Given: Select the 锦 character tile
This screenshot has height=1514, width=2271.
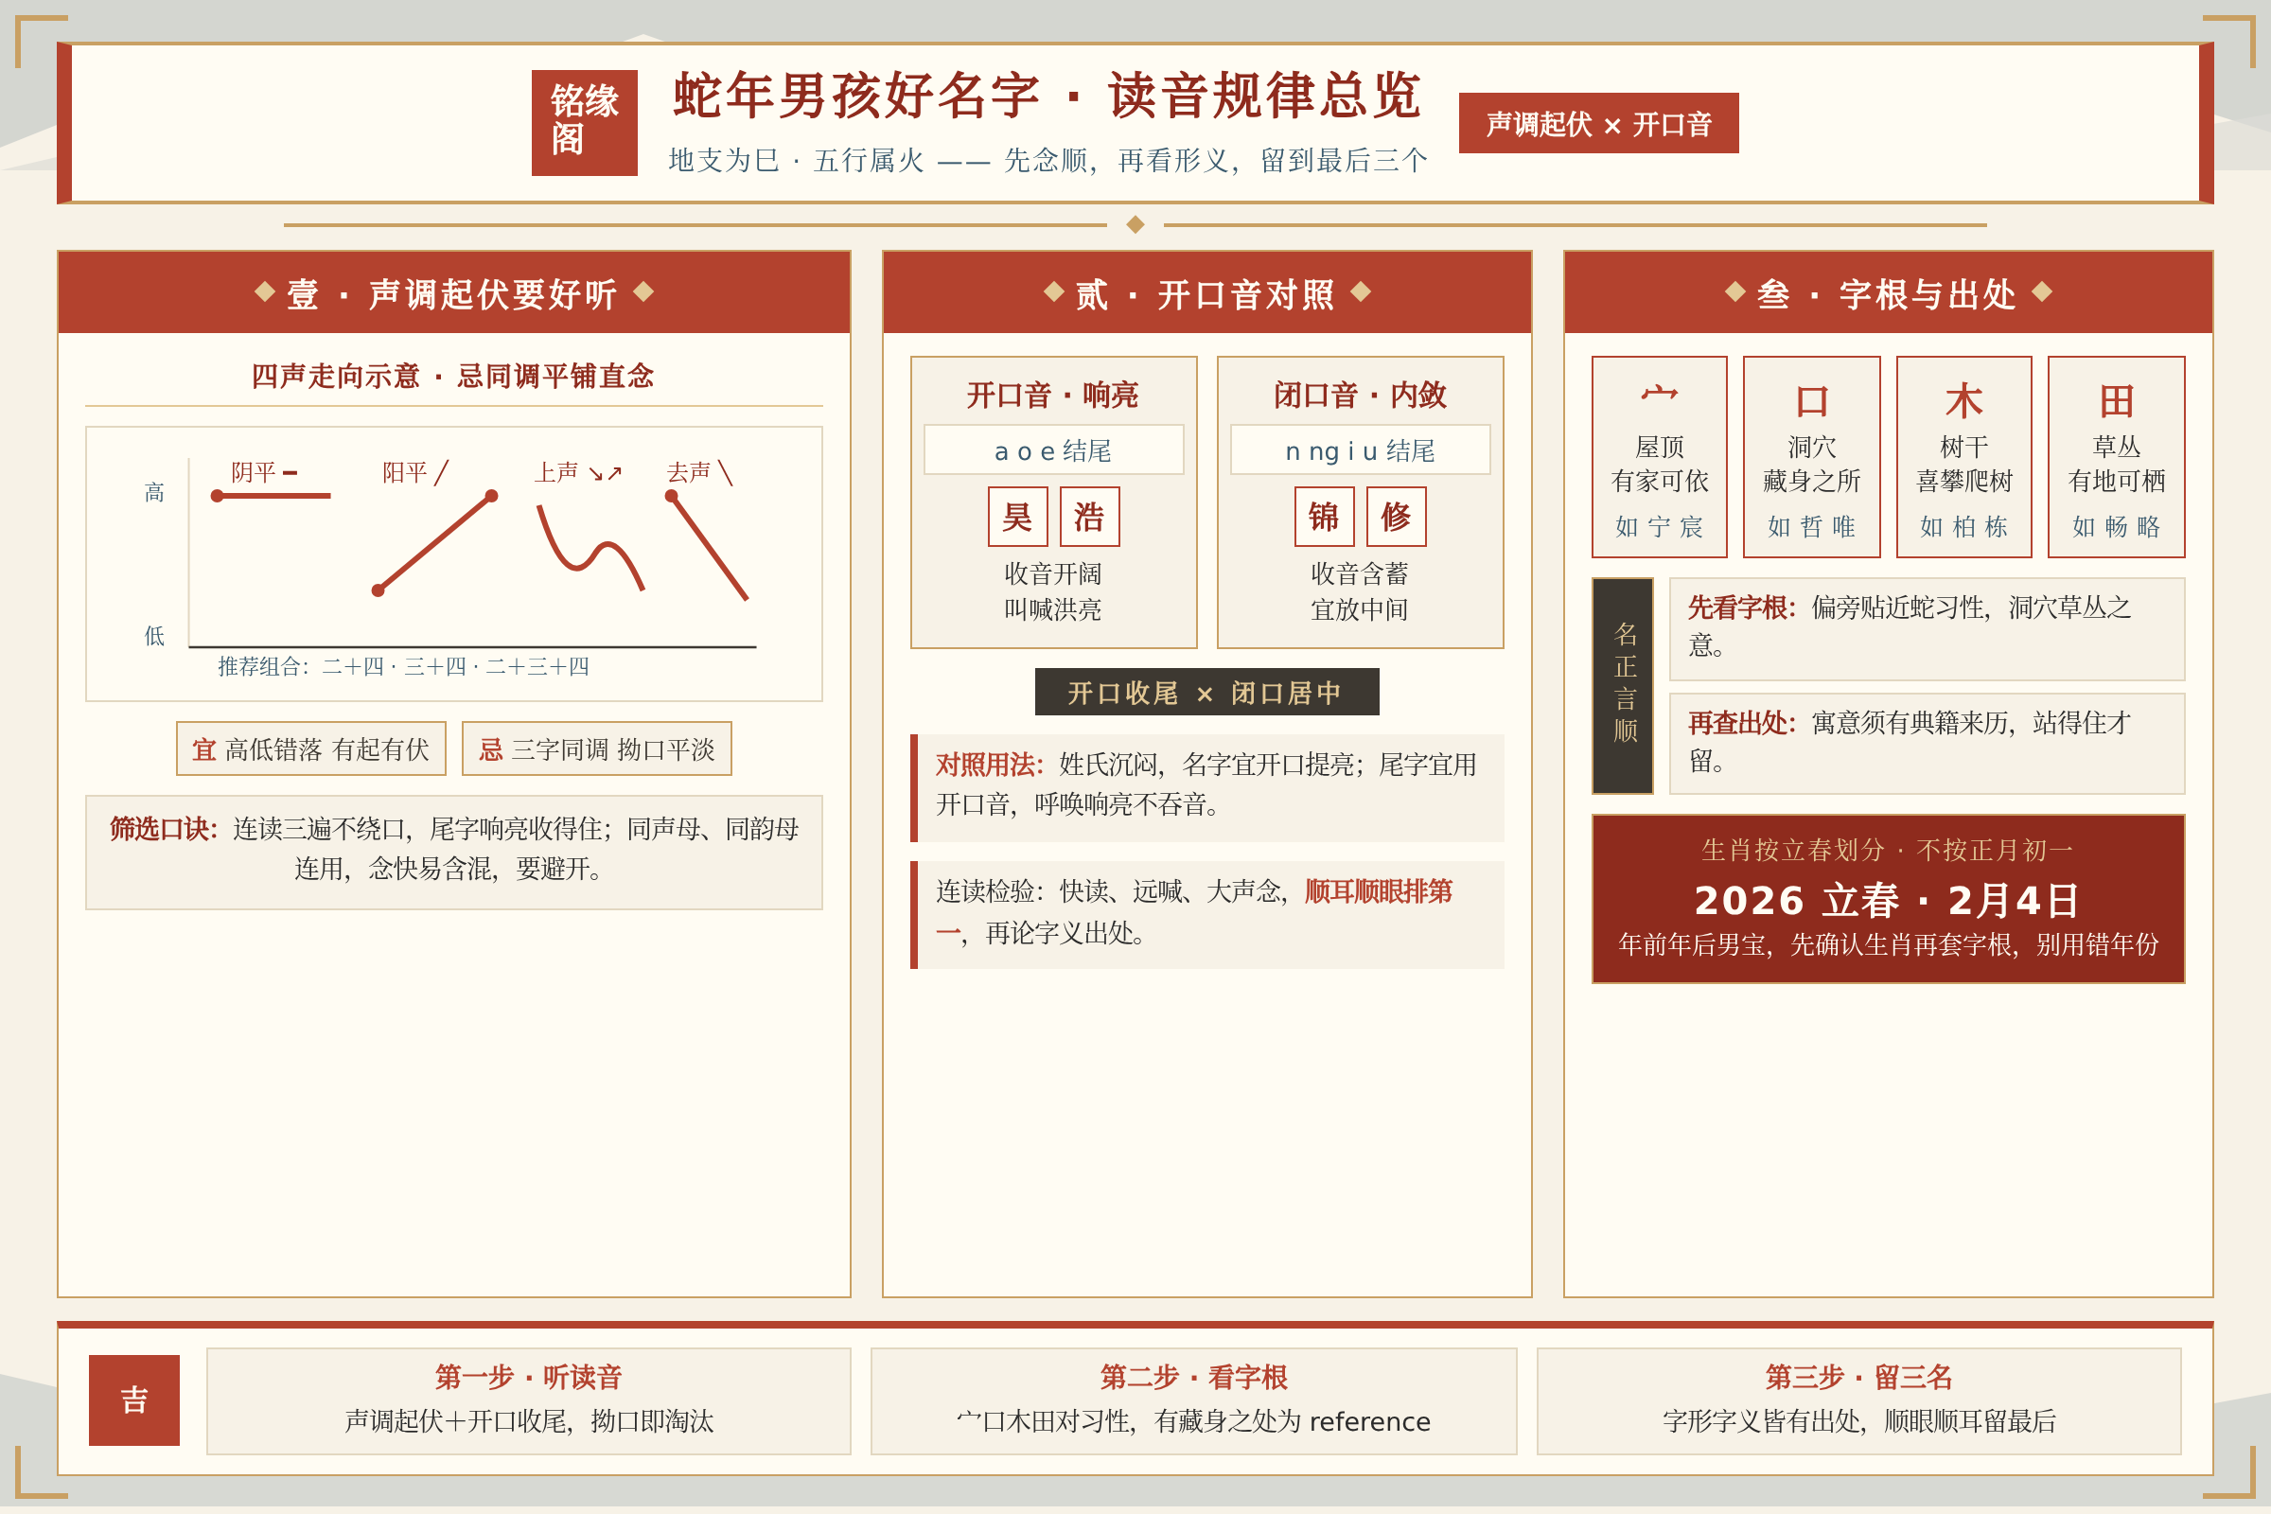Looking at the screenshot, I should (x=1325, y=517).
